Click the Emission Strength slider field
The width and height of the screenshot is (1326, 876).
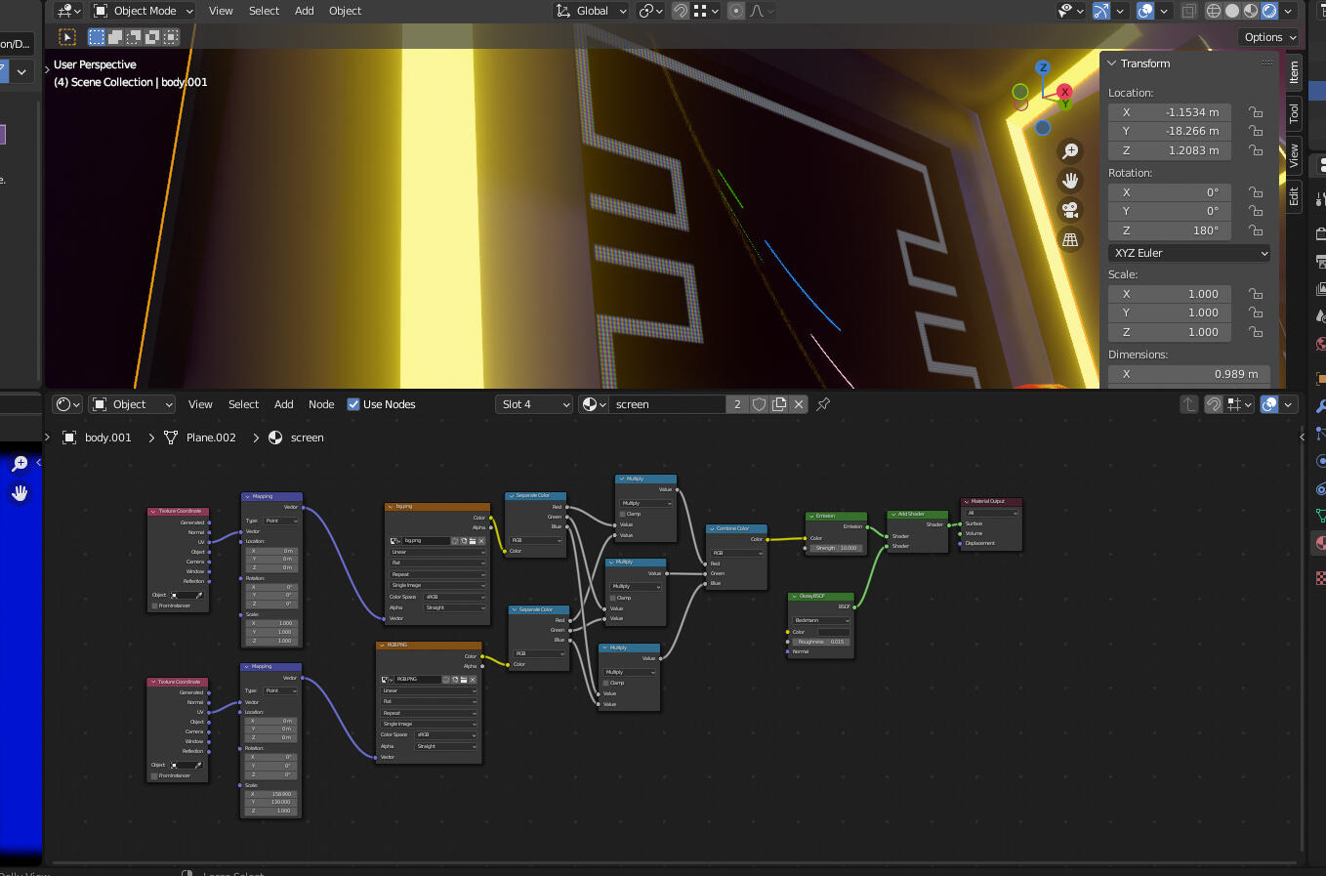coord(836,548)
